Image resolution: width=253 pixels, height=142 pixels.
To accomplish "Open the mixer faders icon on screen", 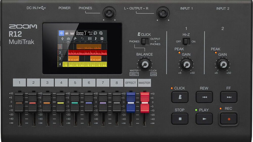I will (x=89, y=39).
